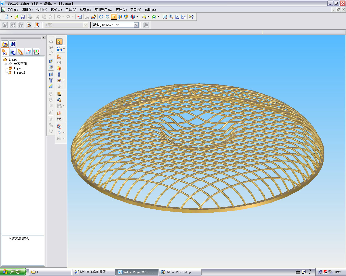Switch to the sensors gauge tab

36,52
